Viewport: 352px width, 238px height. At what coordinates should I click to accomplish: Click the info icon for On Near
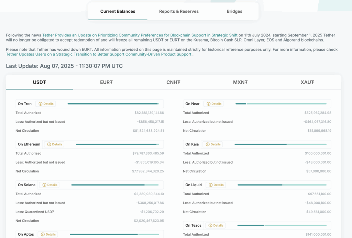click(208, 104)
